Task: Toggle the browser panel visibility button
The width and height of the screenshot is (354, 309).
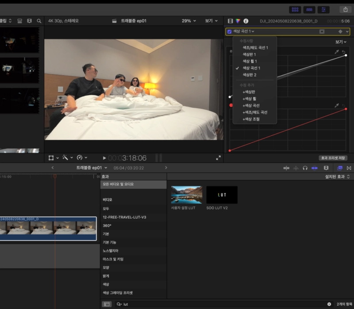Action: (295, 9)
